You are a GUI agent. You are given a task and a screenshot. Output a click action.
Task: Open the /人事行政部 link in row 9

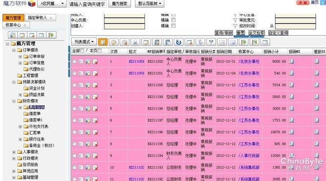(249, 156)
